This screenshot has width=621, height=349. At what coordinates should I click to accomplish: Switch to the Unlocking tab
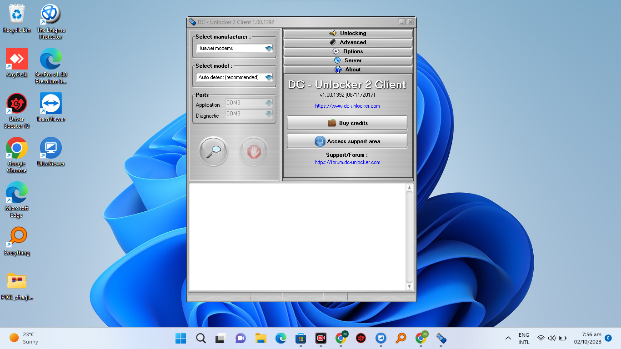click(x=348, y=33)
